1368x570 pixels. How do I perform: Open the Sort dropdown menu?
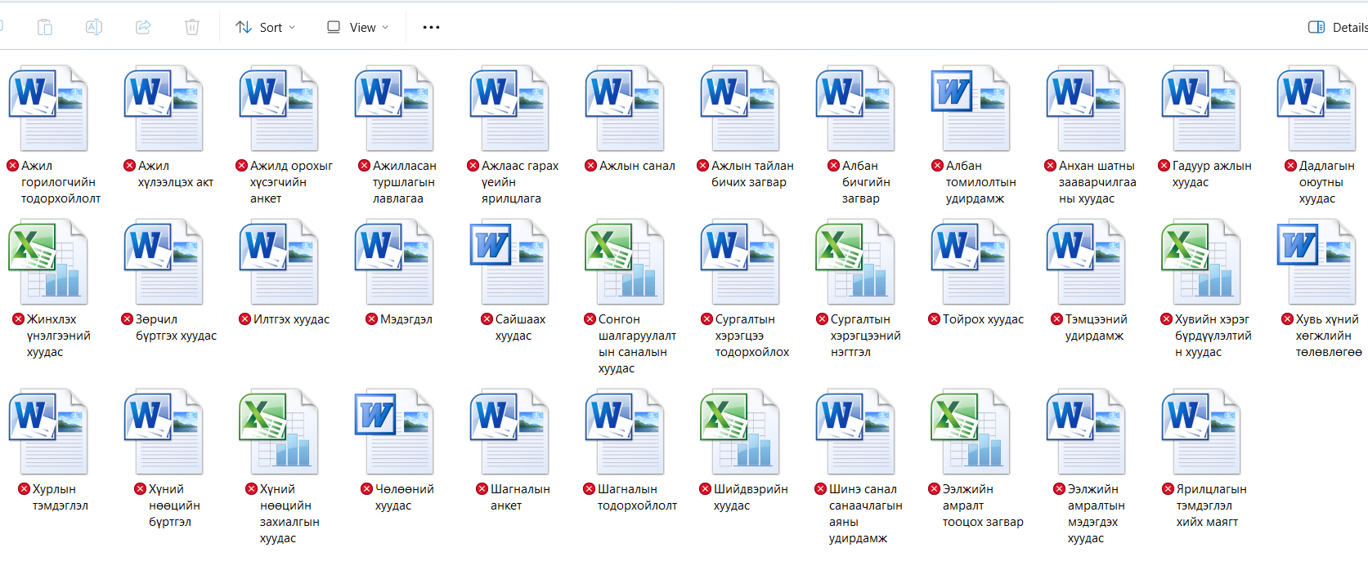point(266,27)
